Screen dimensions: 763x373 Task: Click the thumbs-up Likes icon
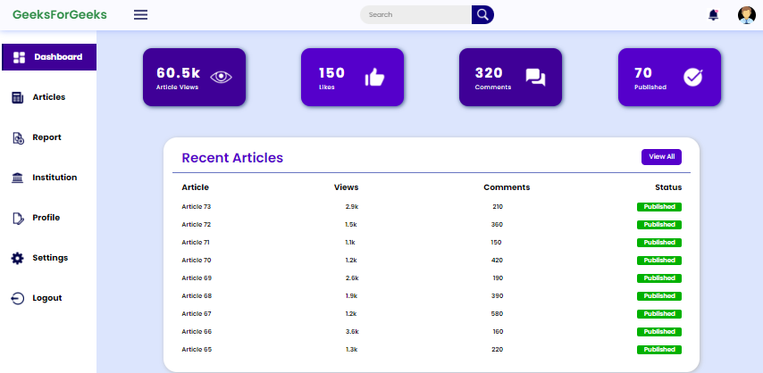(374, 78)
